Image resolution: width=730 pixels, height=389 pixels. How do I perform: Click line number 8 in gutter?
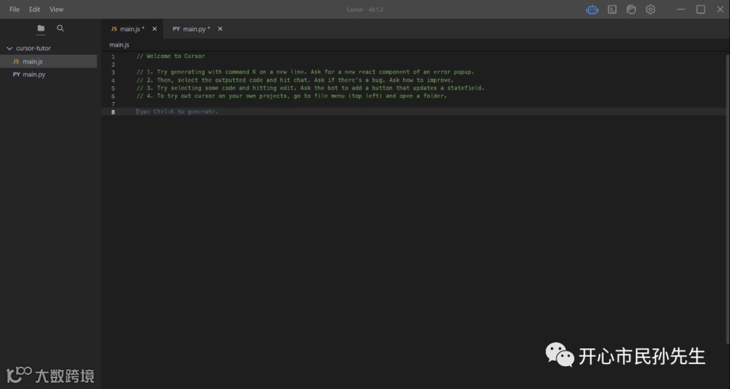[x=113, y=112]
